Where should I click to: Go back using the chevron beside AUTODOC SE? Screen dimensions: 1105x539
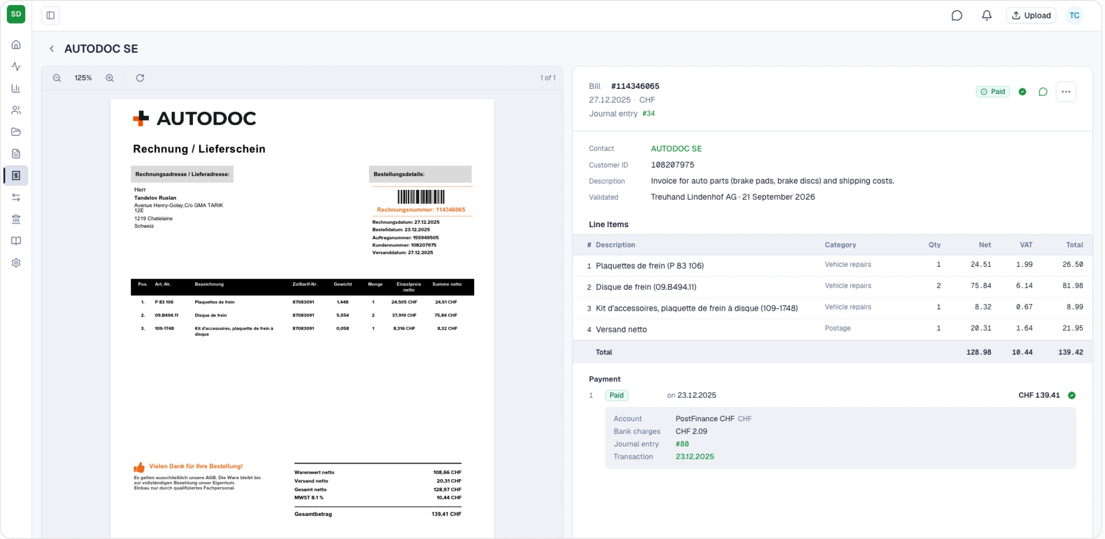coord(52,49)
